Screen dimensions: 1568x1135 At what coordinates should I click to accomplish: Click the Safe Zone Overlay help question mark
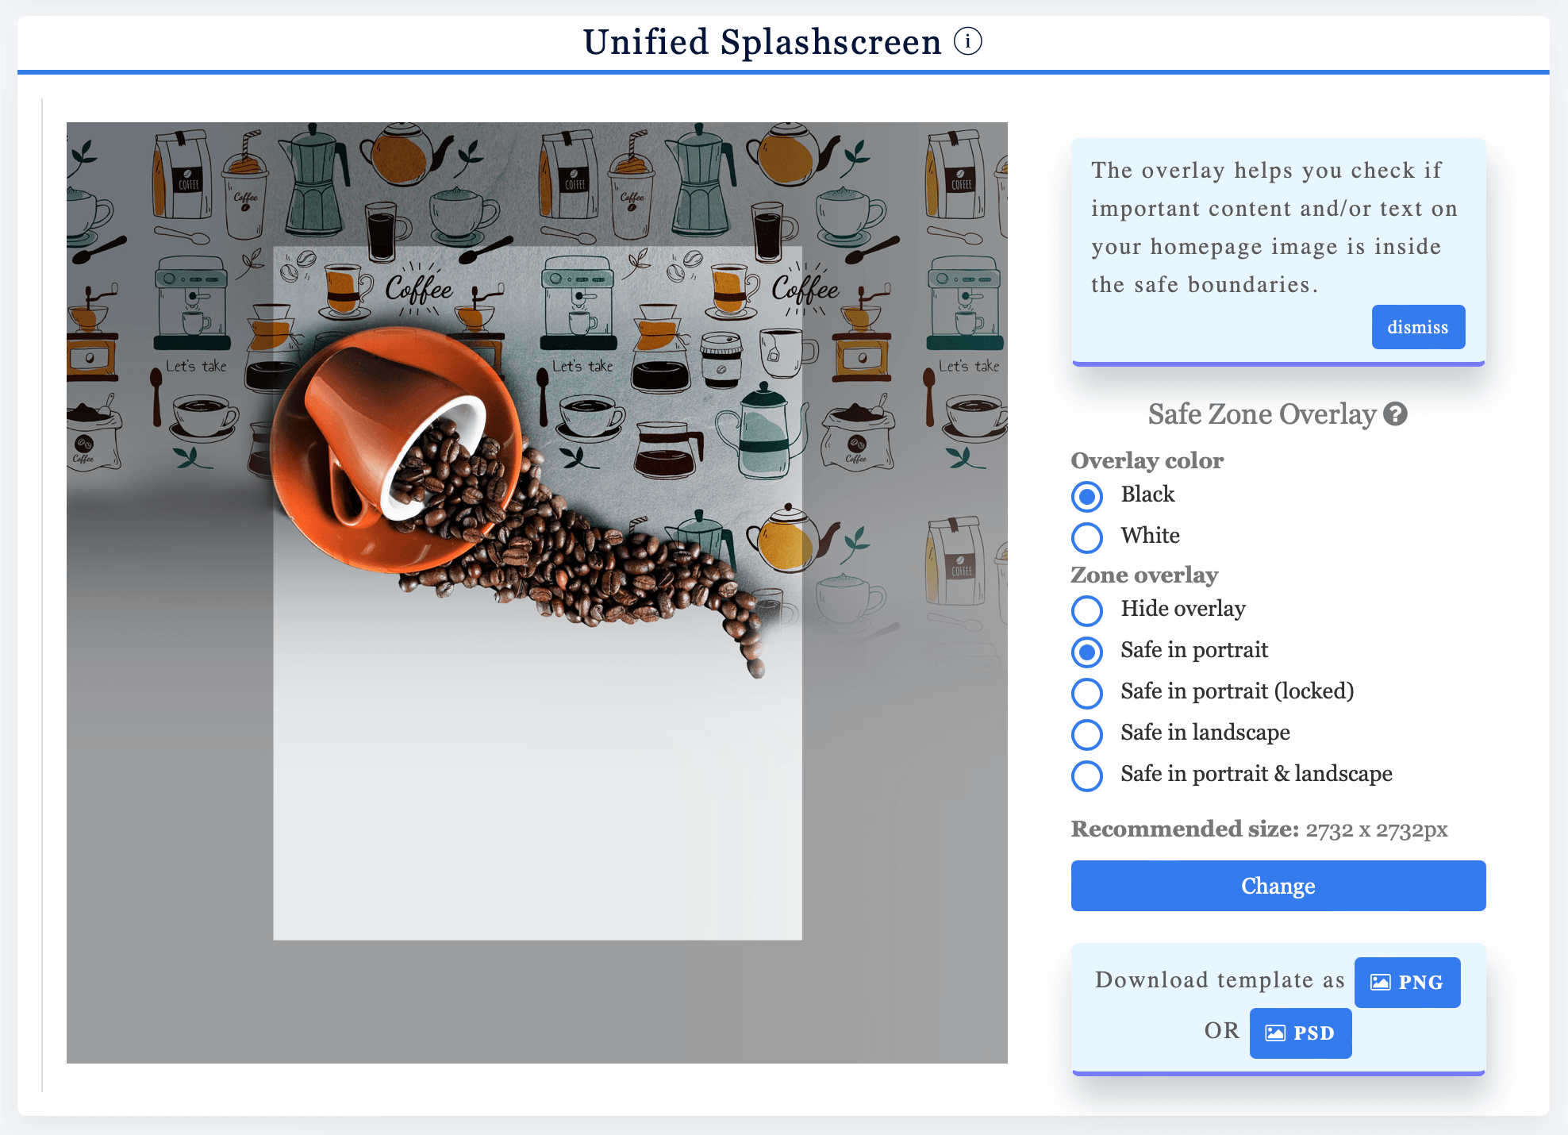[1396, 414]
